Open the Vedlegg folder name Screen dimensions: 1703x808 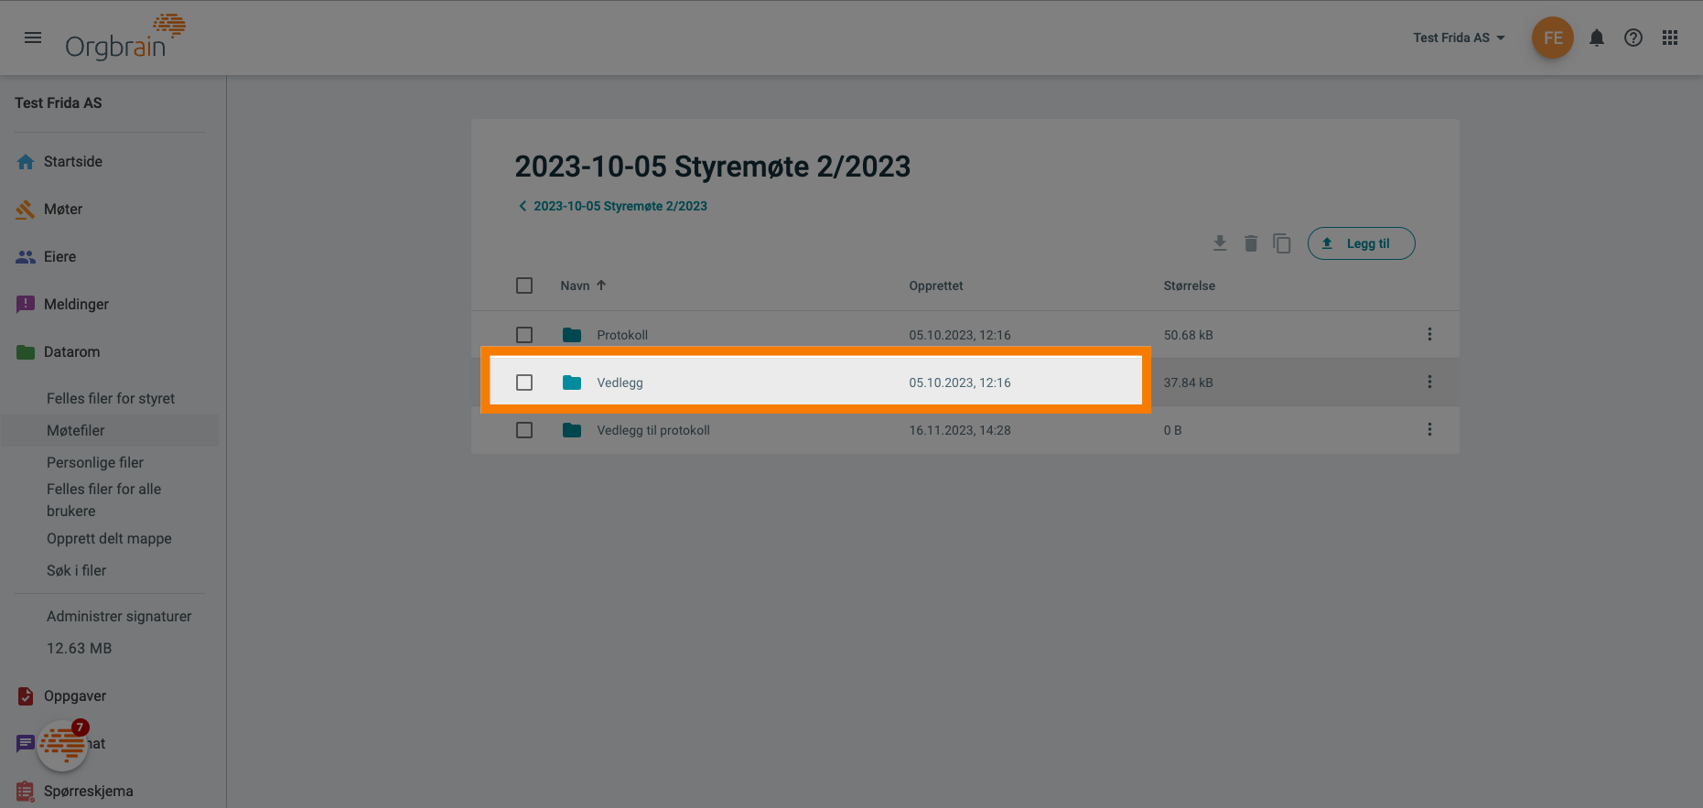pos(620,382)
